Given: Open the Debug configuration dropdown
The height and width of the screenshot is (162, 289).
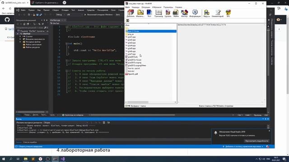Looking at the screenshot, I should [61, 15].
